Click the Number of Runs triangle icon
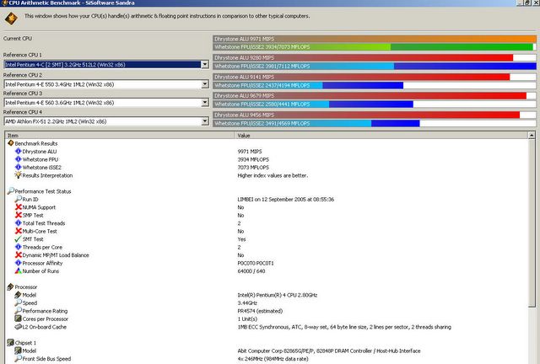The width and height of the screenshot is (540, 364). [x=19, y=270]
